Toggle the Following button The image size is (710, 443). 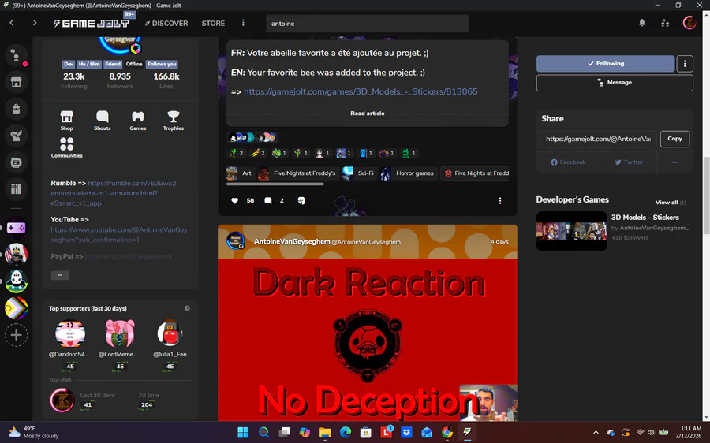coord(605,64)
